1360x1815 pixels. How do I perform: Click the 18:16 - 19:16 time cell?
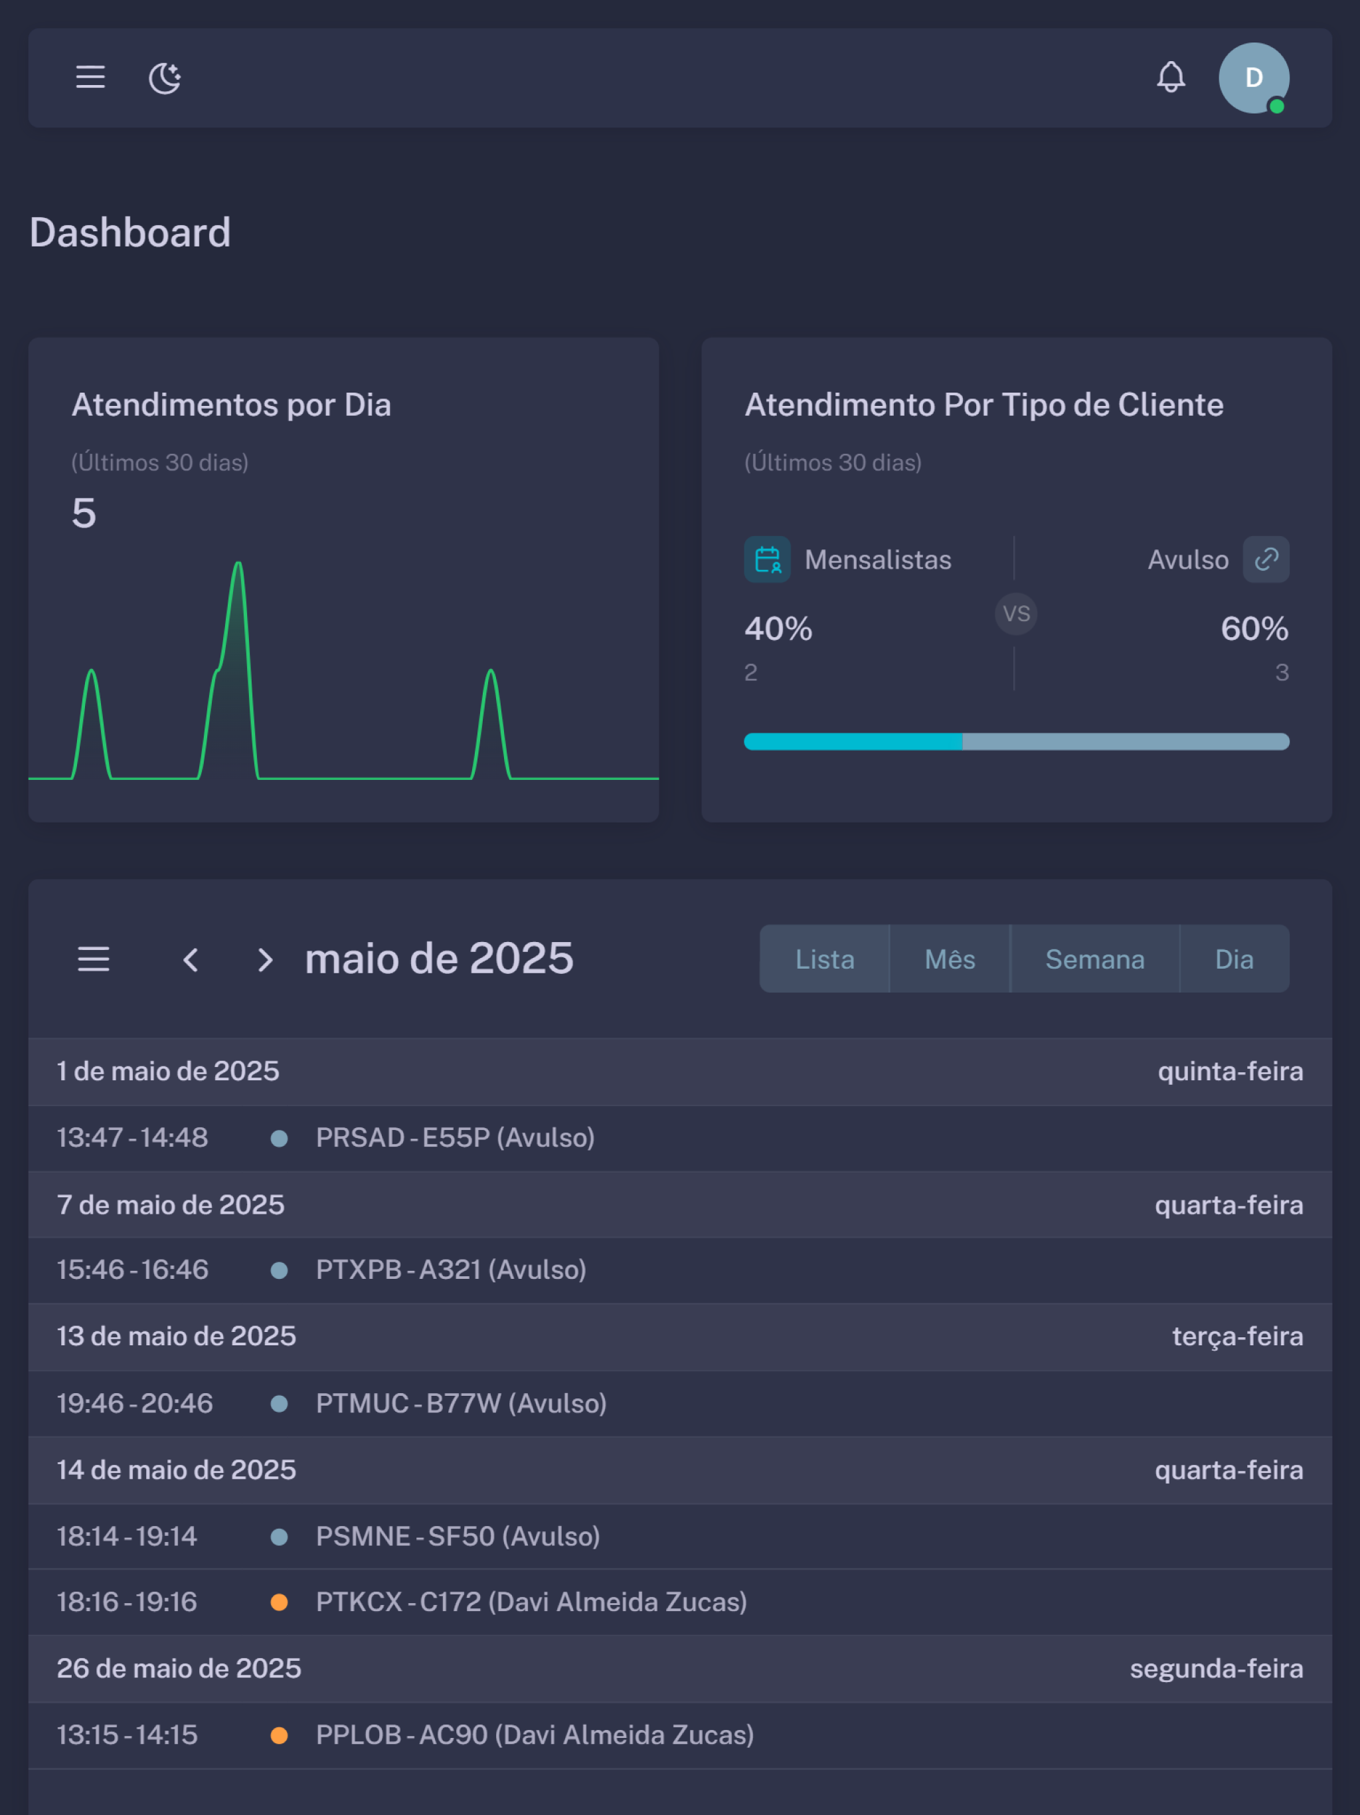click(x=126, y=1602)
